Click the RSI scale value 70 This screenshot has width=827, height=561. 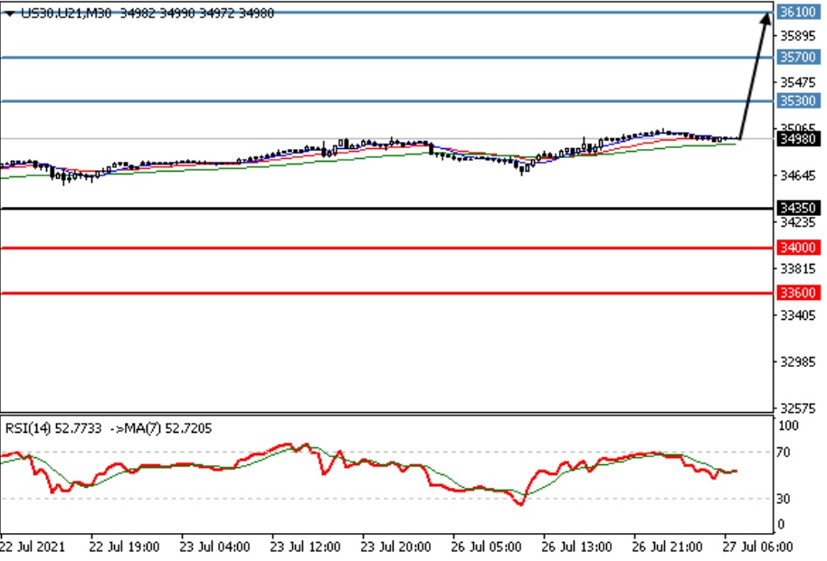coord(784,453)
